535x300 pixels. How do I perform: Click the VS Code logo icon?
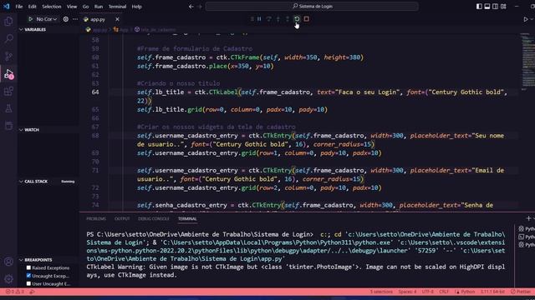[x=7, y=6]
